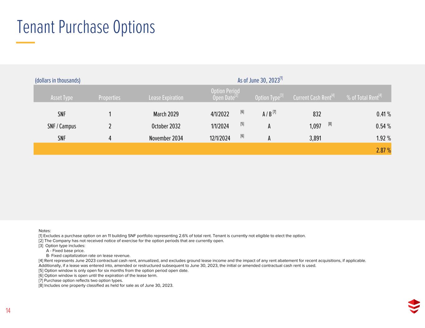The image size is (425, 328).
Task: Click the [7] footnote marker beside A / B
Action: coord(274,112)
